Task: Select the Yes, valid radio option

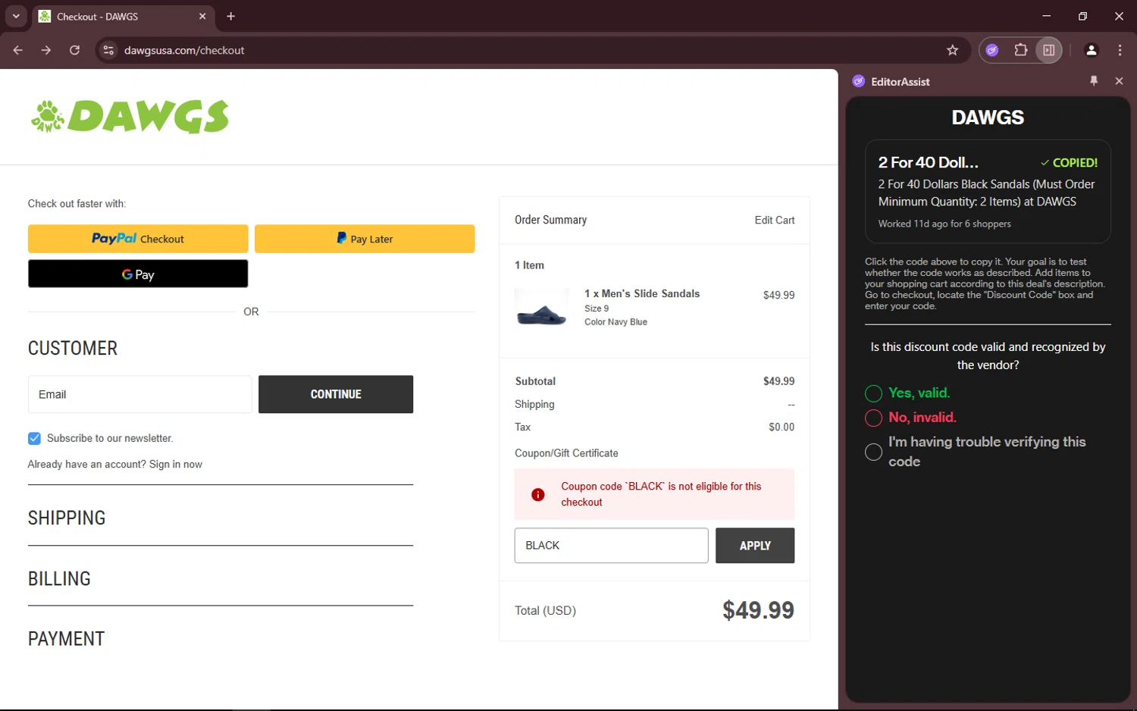Action: (x=873, y=393)
